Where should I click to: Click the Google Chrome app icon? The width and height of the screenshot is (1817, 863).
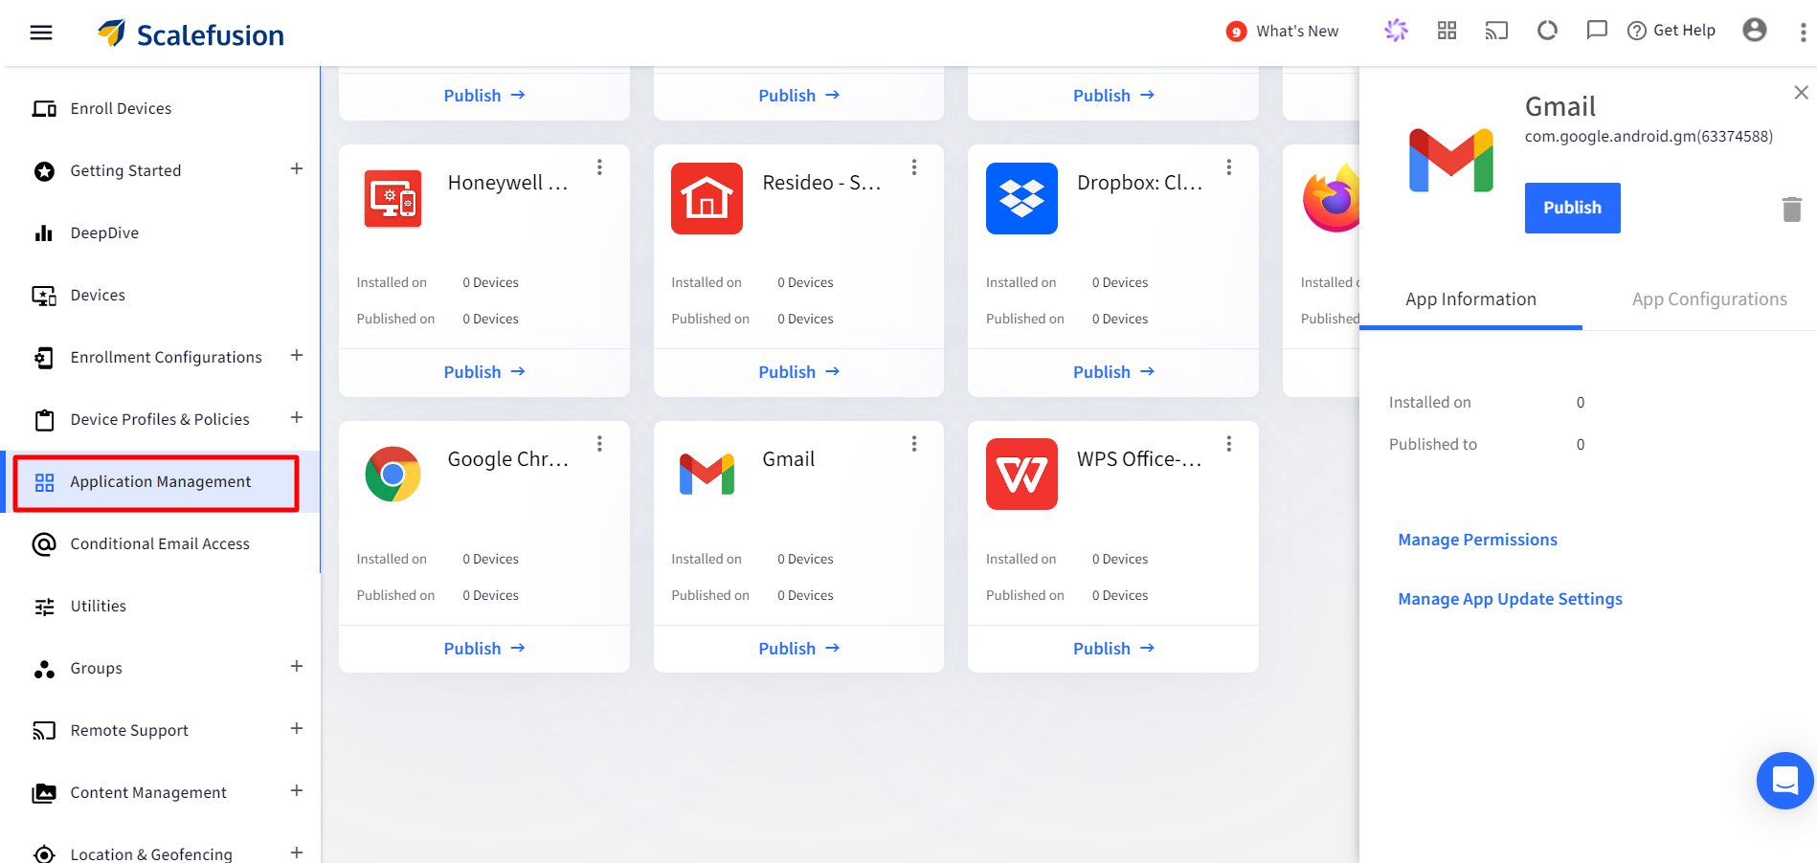pos(393,475)
